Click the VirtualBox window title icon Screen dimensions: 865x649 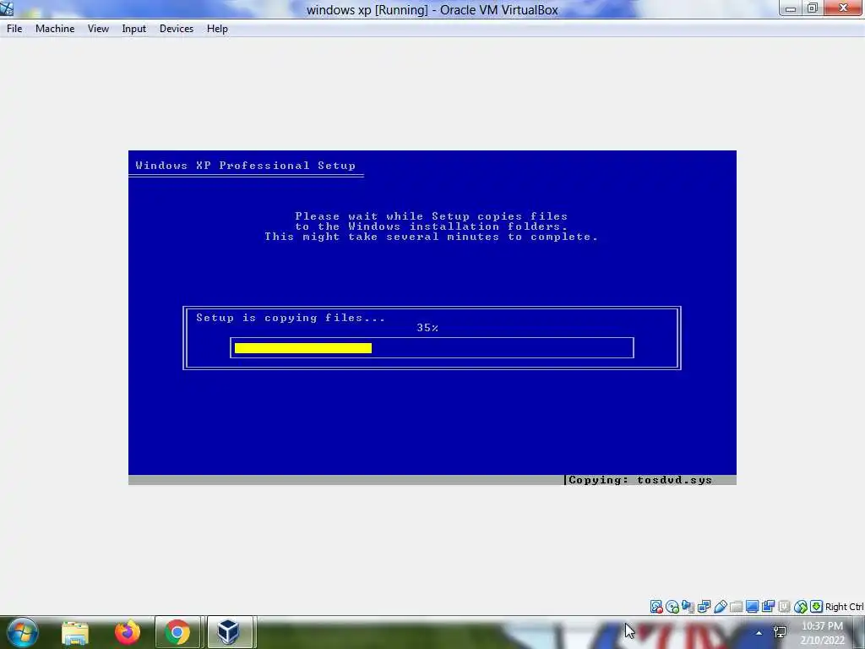tap(7, 8)
